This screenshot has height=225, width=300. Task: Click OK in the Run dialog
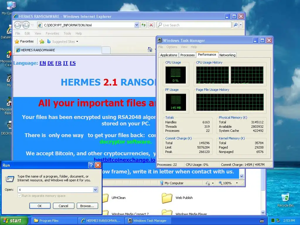40,206
